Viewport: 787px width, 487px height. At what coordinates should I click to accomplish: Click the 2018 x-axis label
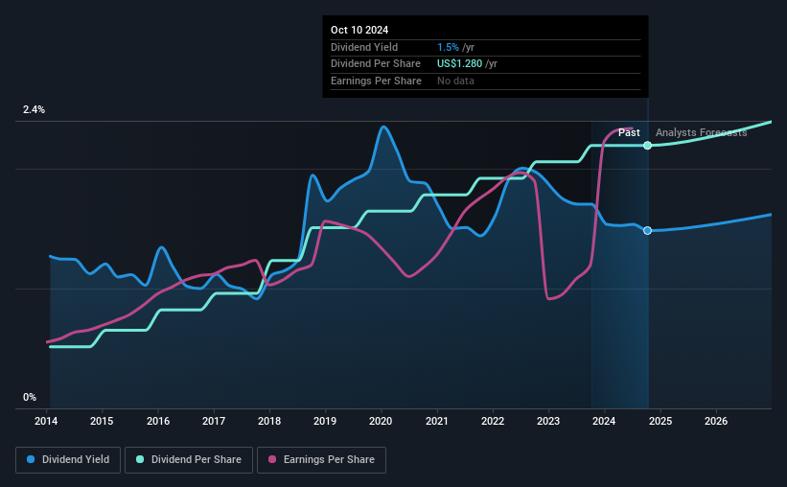coord(269,421)
